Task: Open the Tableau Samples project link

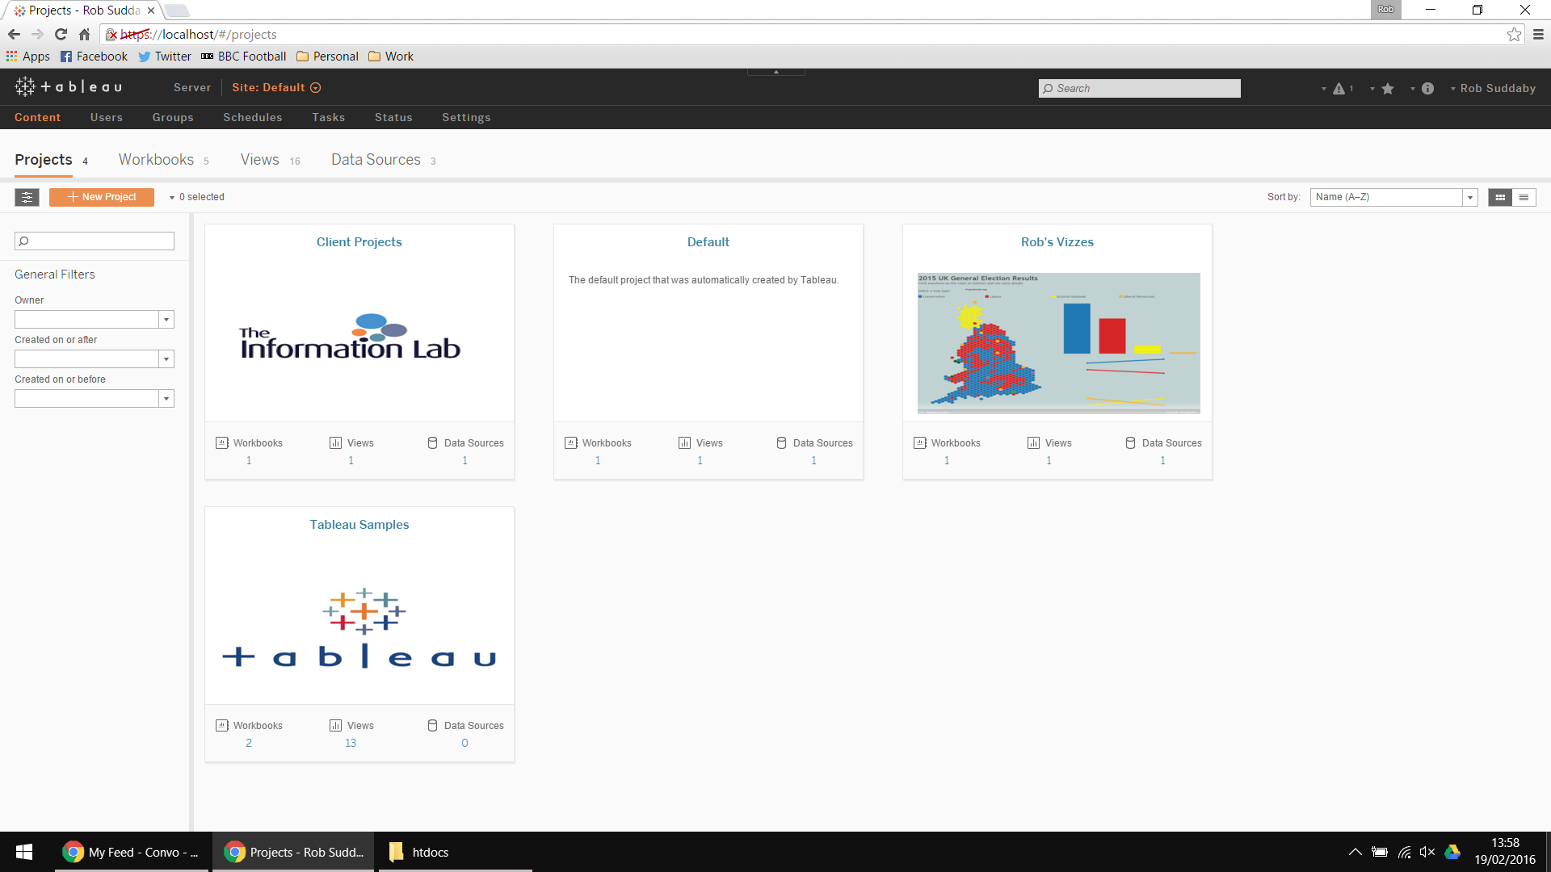Action: tap(359, 525)
